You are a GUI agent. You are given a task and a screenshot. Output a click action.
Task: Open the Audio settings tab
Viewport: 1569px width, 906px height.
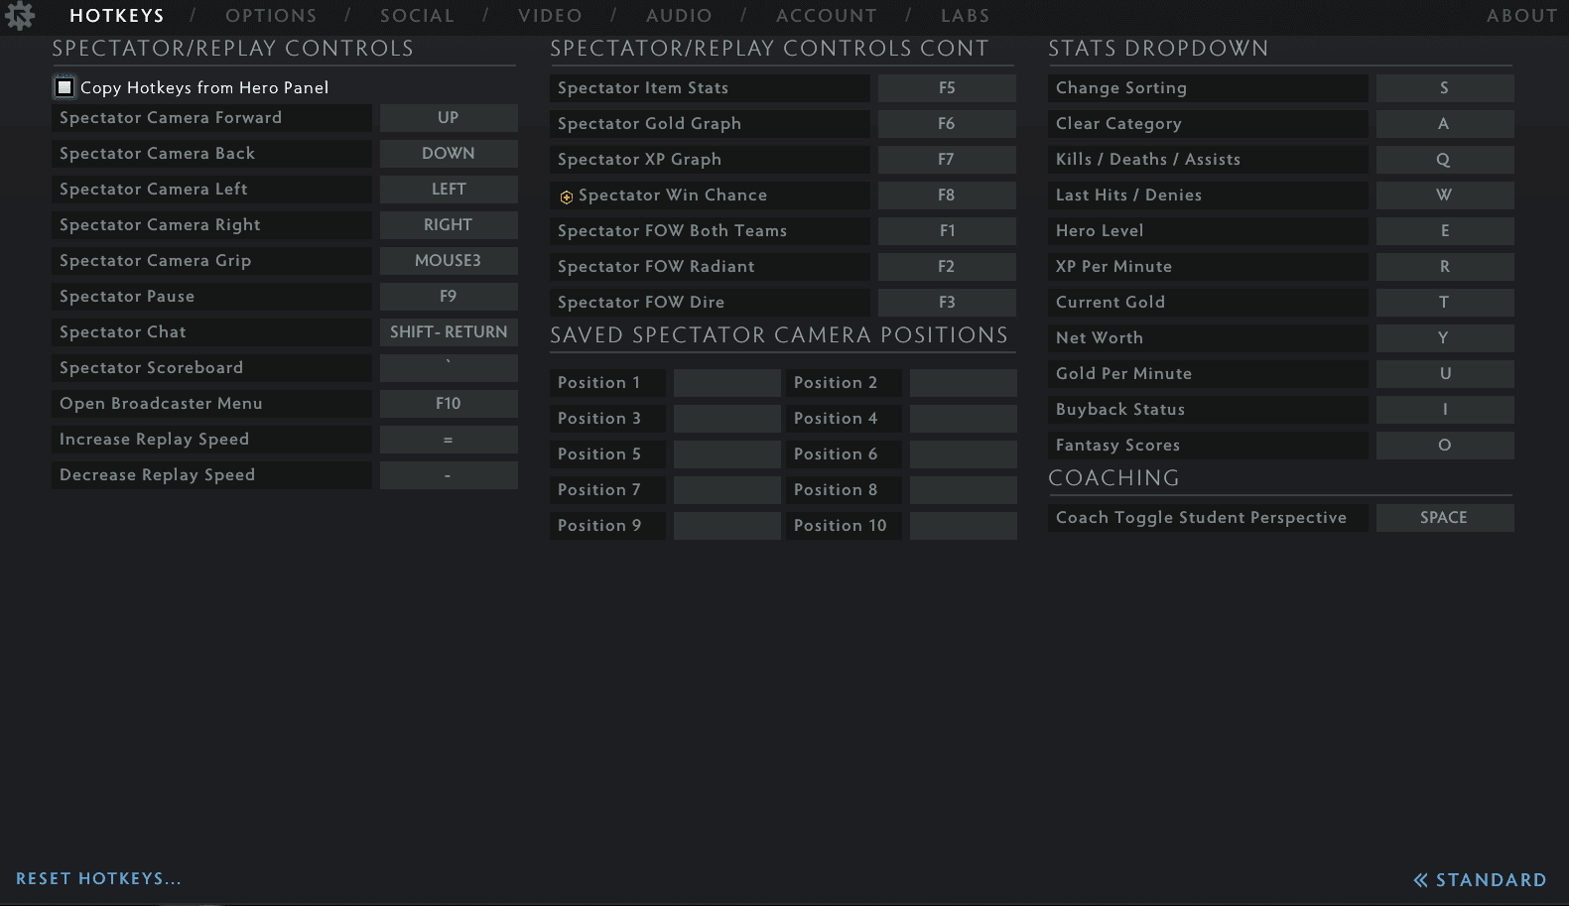679,16
